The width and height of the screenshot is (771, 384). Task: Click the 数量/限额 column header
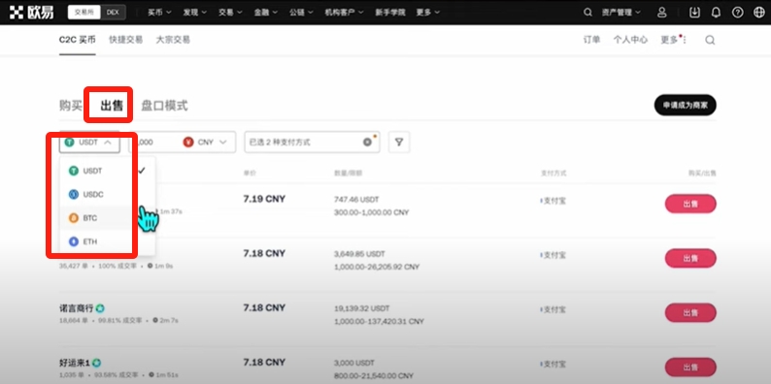349,174
